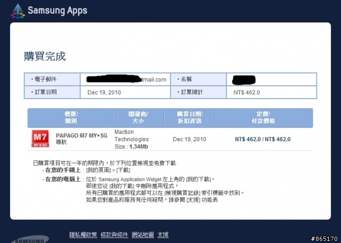Open the 支援 support link

pyautogui.click(x=163, y=234)
